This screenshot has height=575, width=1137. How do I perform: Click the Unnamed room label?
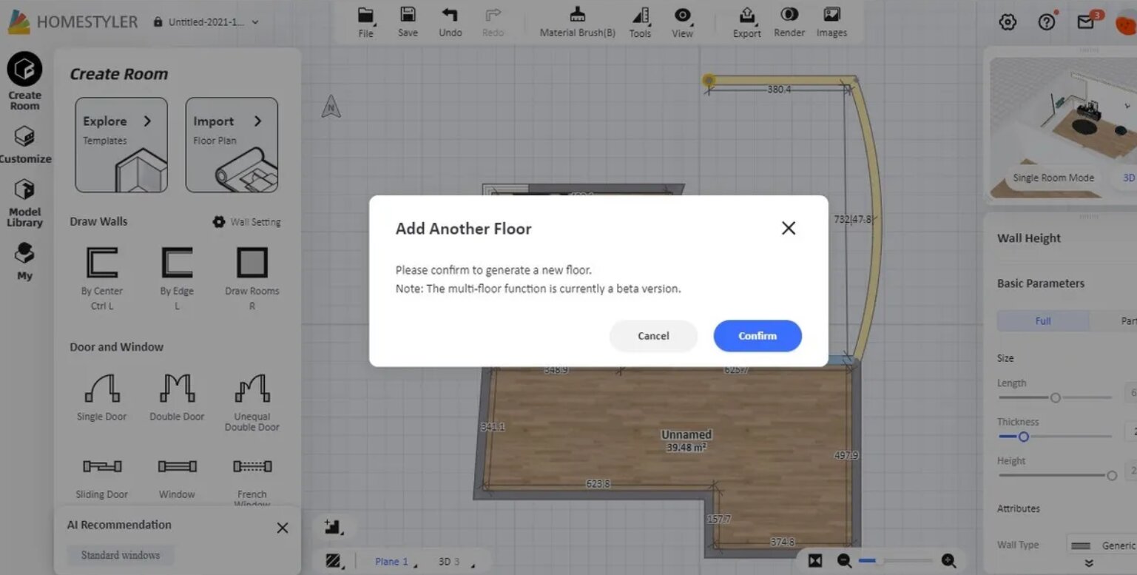[686, 434]
